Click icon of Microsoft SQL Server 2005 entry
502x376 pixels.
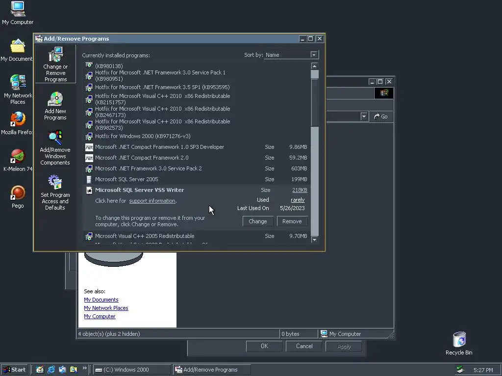(89, 179)
